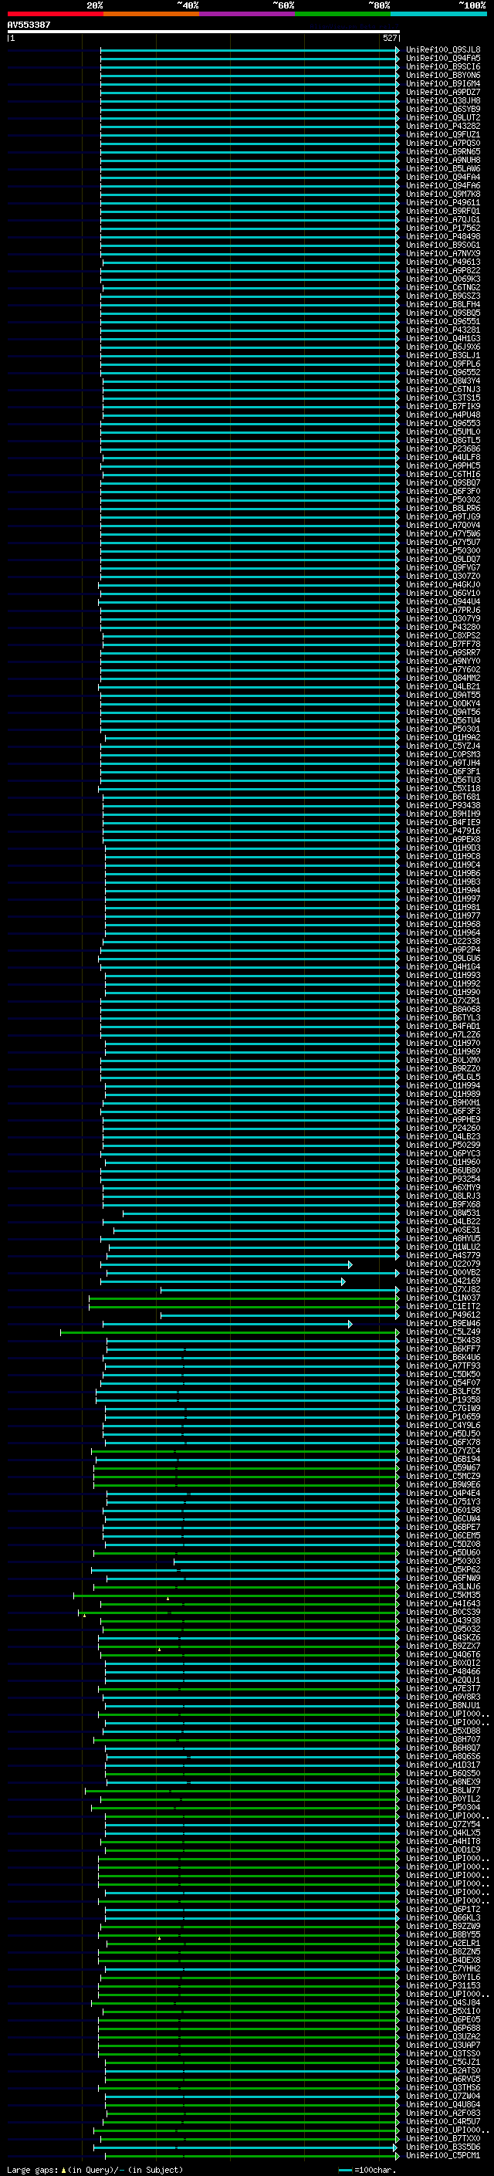Click the purple ~60% identity legend segment
The width and height of the screenshot is (494, 2176).
248,14
